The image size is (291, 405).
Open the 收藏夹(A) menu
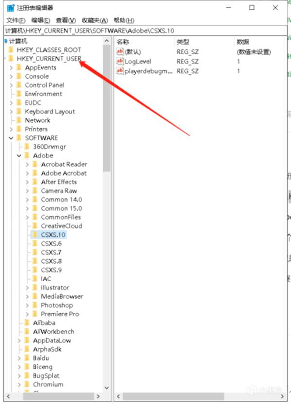pyautogui.click(x=94, y=20)
